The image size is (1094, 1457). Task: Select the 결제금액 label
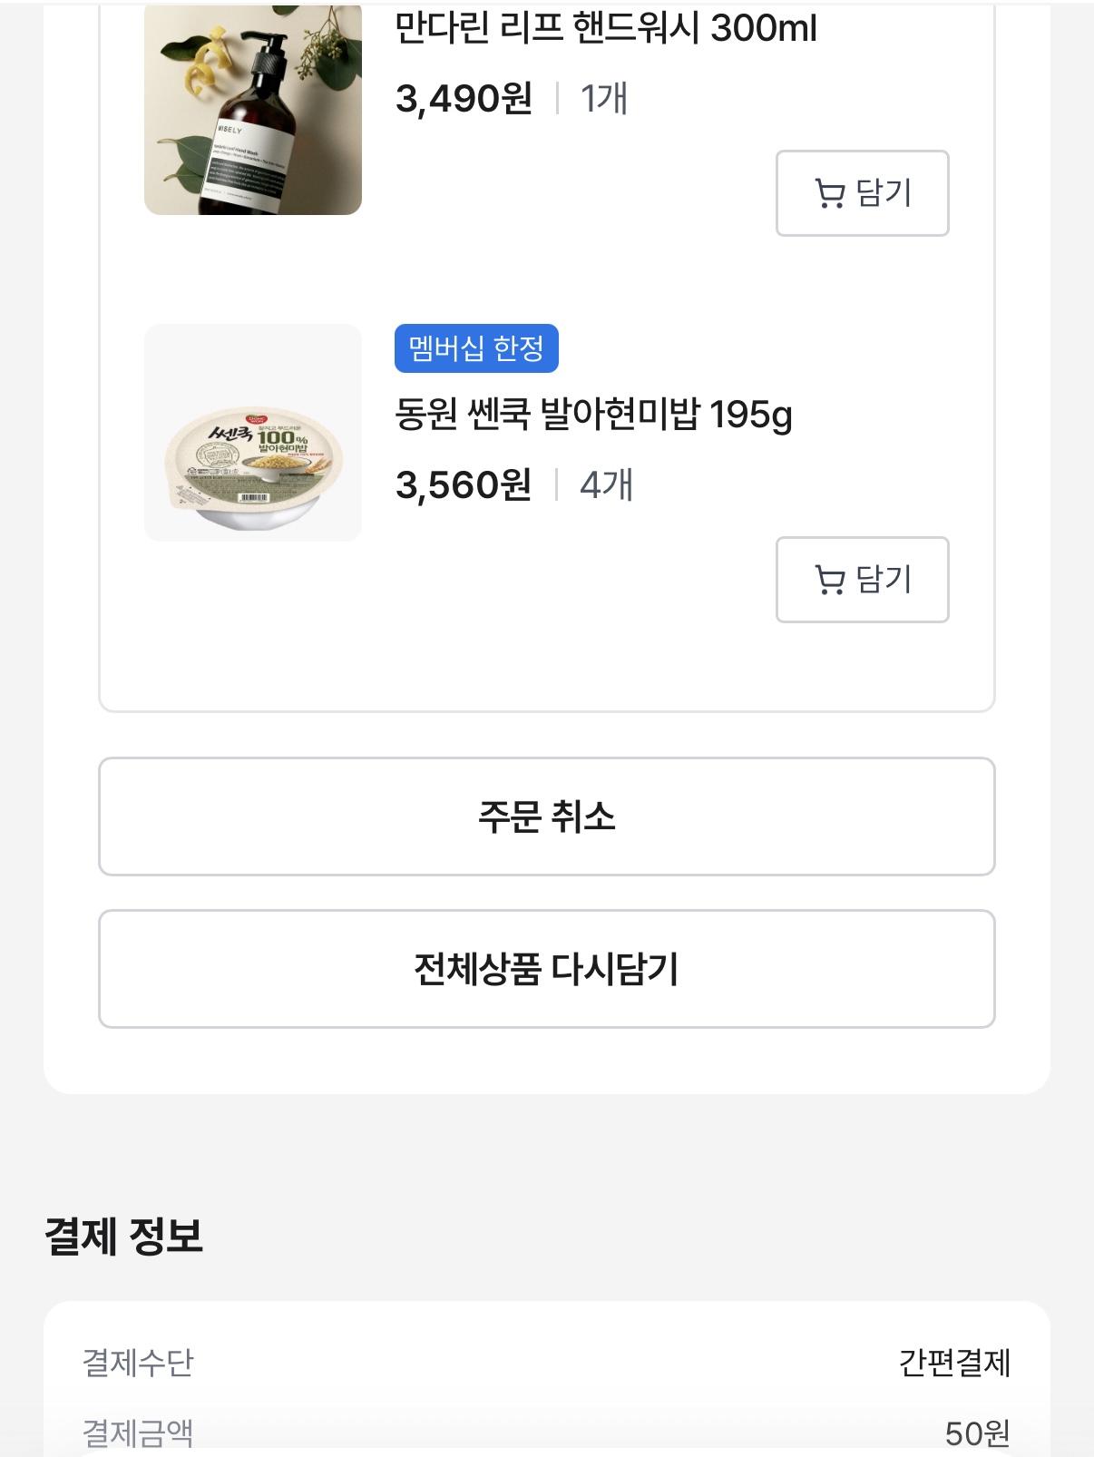138,1433
